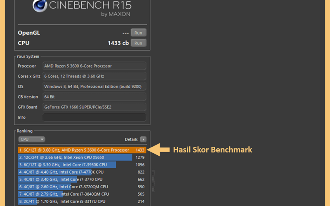This screenshot has height=206, width=330.
Task: Run the CPU benchmark
Action: click(x=138, y=43)
